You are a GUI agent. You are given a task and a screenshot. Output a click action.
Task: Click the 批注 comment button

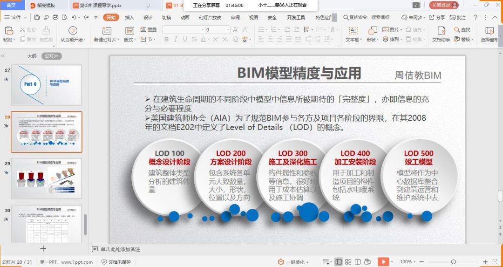(x=458, y=17)
